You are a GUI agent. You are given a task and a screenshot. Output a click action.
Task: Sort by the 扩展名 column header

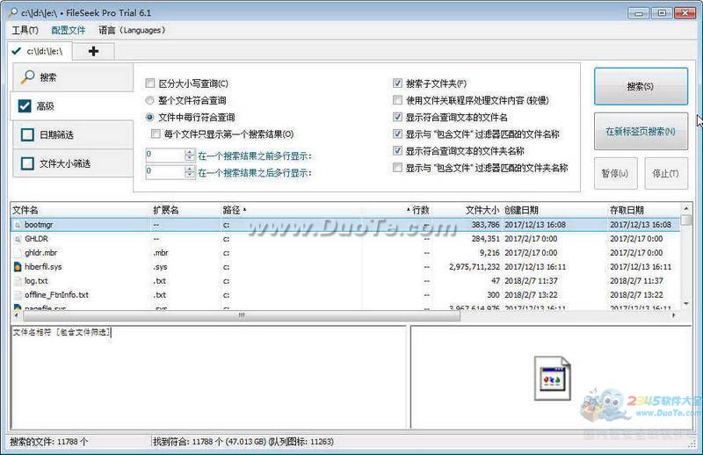pos(166,210)
